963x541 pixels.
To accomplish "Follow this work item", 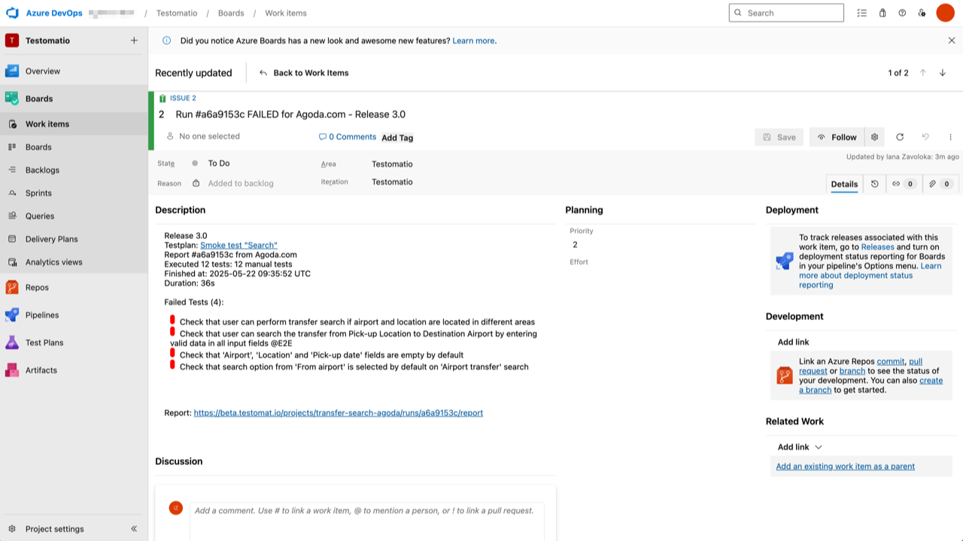I will click(836, 137).
